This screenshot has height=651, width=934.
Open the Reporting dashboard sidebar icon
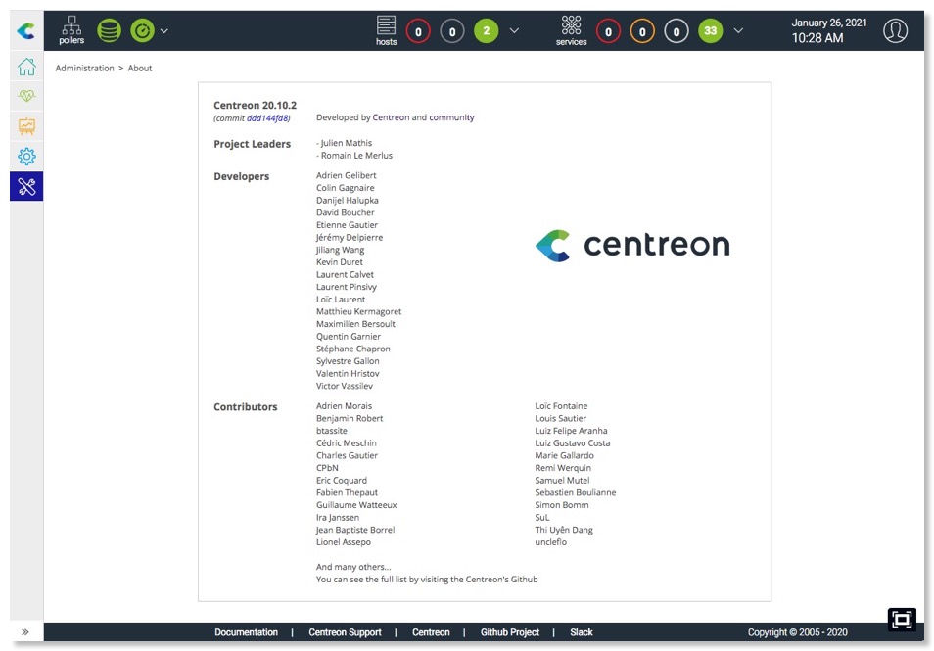tap(25, 125)
